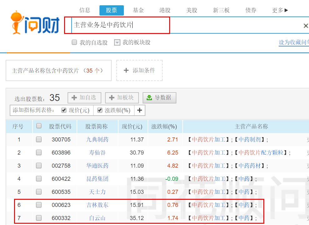Image resolution: width=309 pixels, height=225 pixels.
Task: Tick the select-all checkbox in the table header
Action: coord(39,126)
